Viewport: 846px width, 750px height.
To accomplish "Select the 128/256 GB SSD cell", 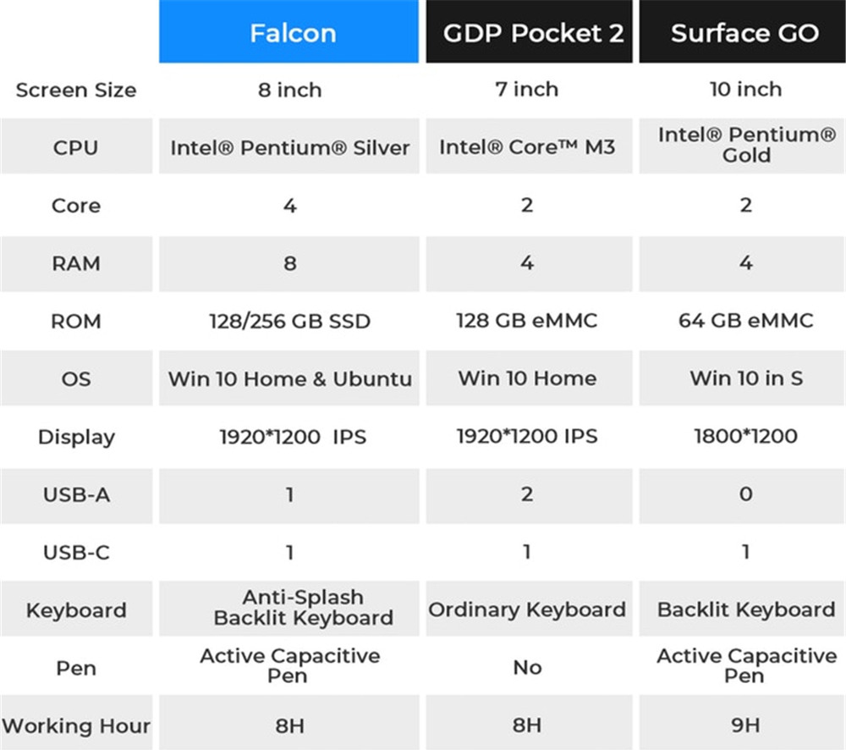I will [x=289, y=321].
